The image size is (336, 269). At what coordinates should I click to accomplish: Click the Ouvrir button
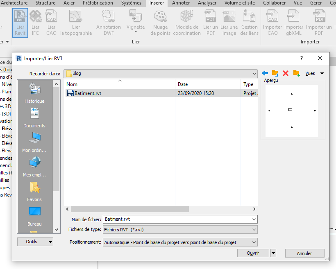(253, 253)
